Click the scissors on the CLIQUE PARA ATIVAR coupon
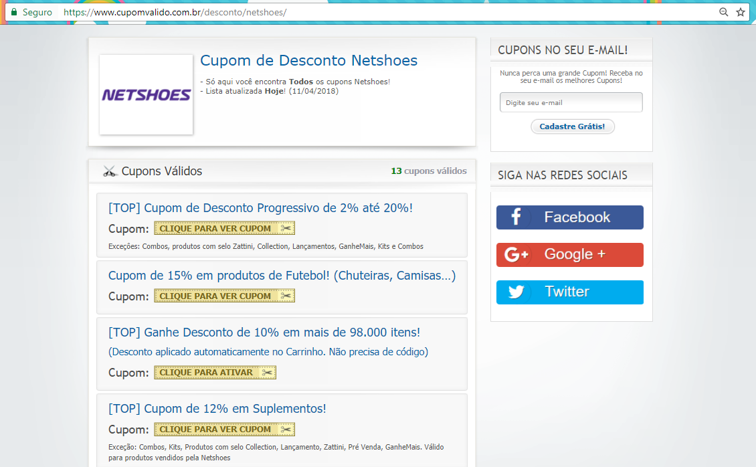Screen dimensions: 756x467 point(266,373)
